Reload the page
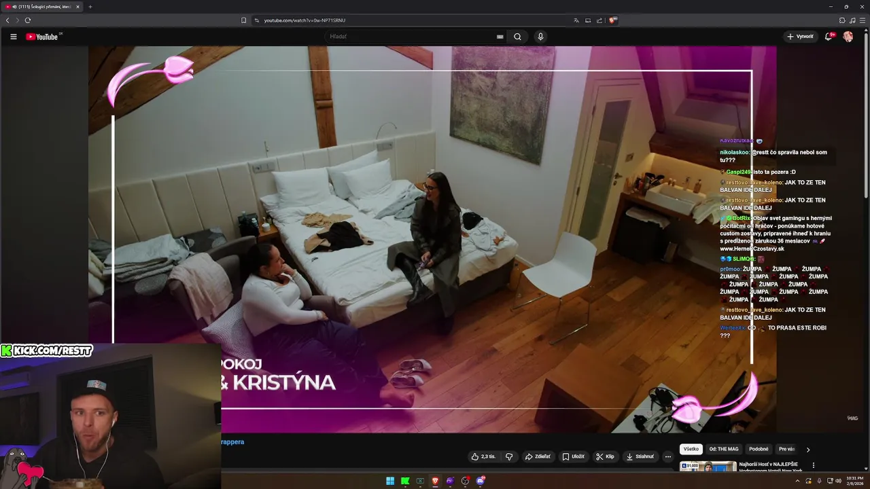The image size is (870, 489). point(28,20)
